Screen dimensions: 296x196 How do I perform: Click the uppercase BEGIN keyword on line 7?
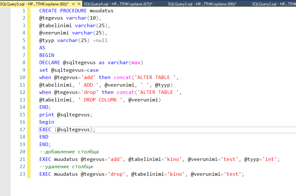tap(47, 55)
